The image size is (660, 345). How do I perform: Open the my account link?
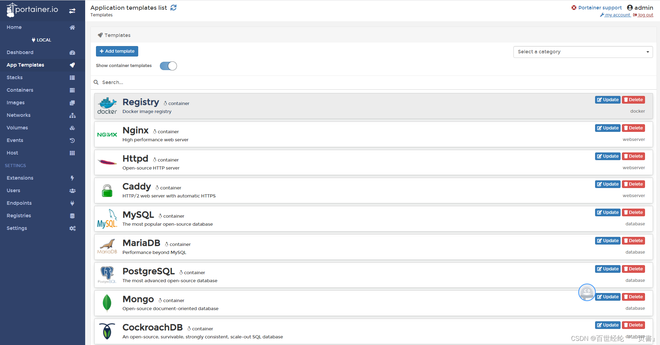615,15
